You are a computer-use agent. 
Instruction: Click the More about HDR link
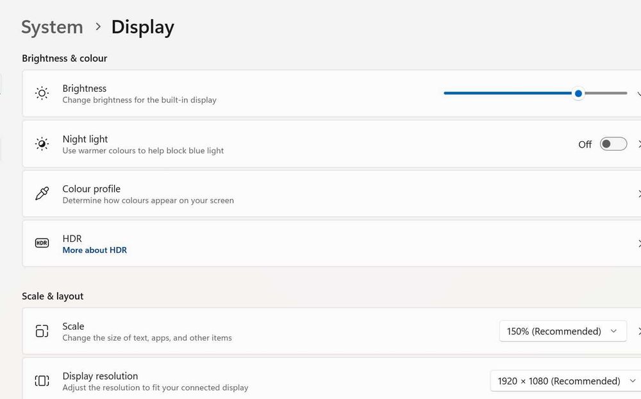pos(95,250)
